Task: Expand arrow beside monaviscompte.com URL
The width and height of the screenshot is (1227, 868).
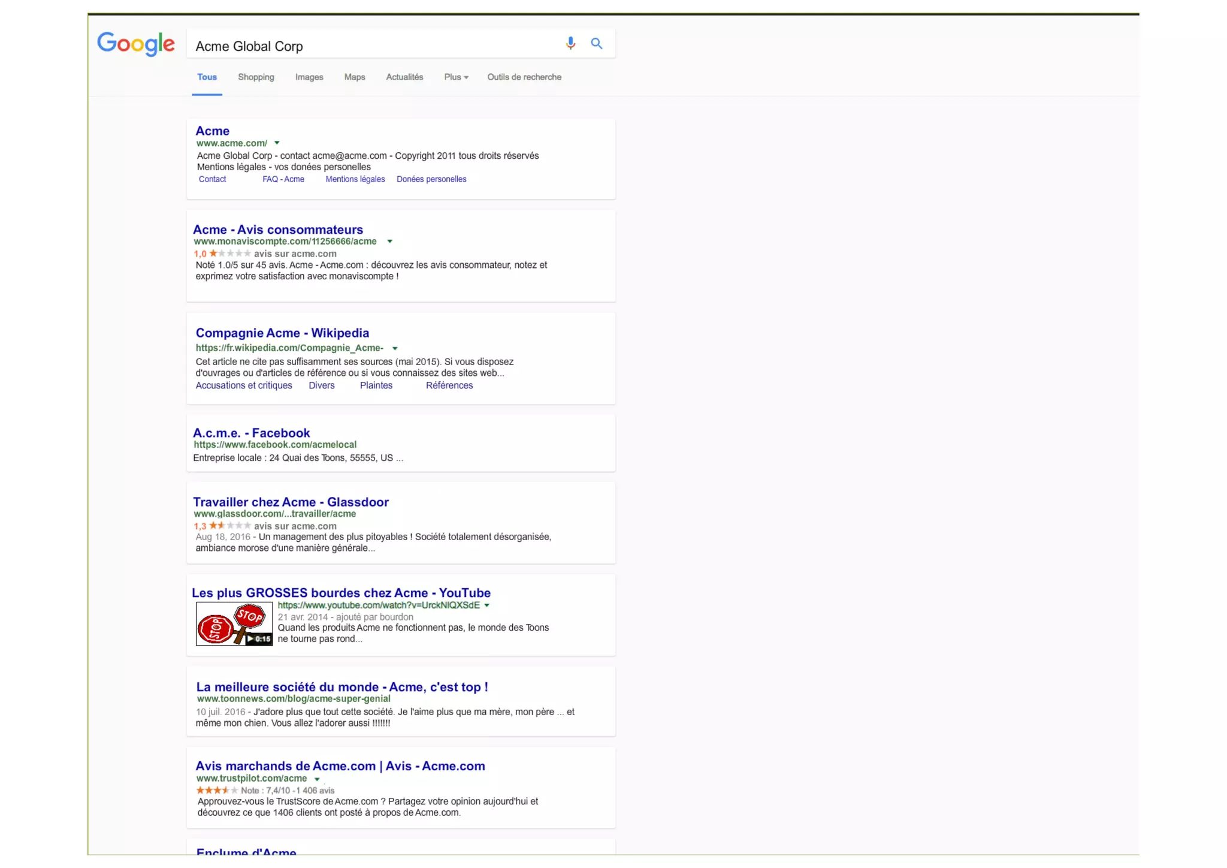Action: pyautogui.click(x=389, y=242)
